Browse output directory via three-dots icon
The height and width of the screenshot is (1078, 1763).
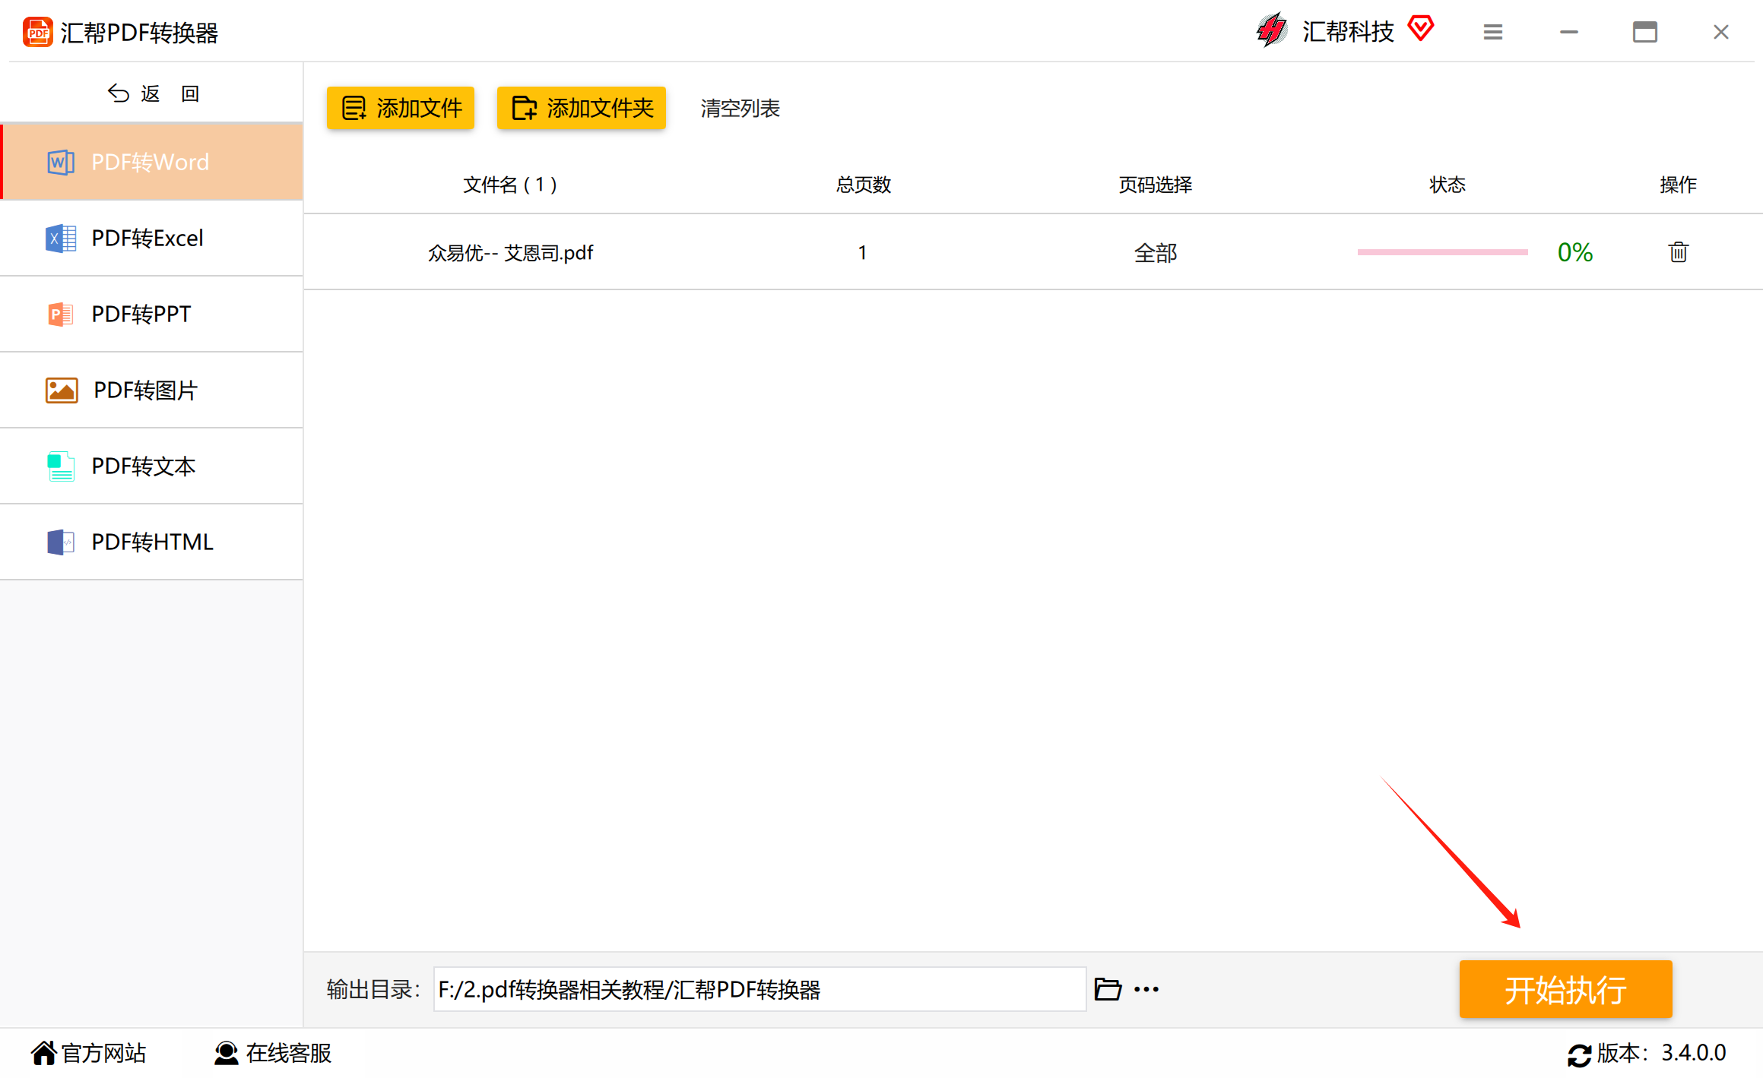click(1146, 989)
